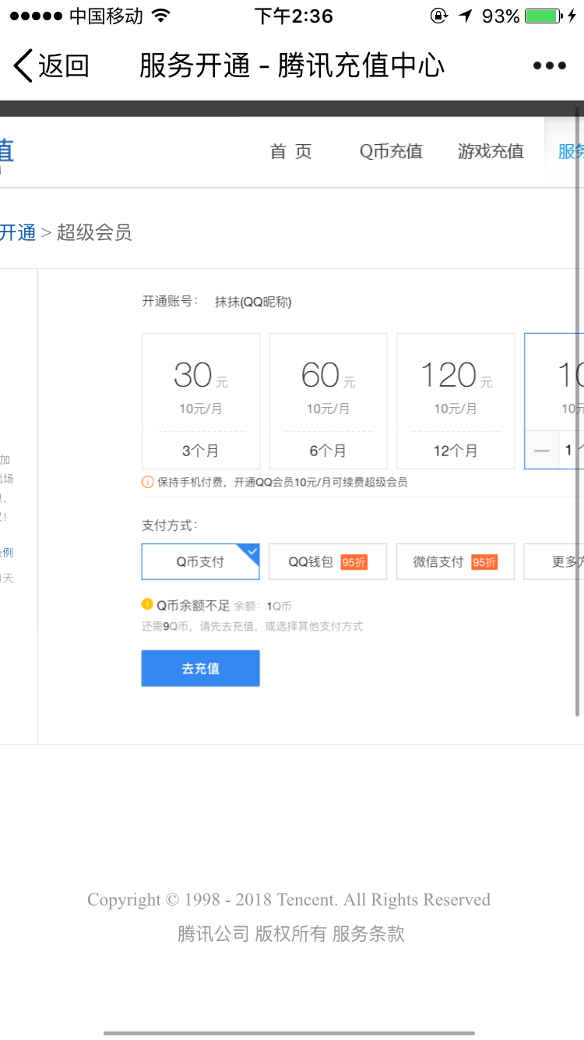Tap the battery status icon
The width and height of the screenshot is (584, 1040).
(x=544, y=16)
